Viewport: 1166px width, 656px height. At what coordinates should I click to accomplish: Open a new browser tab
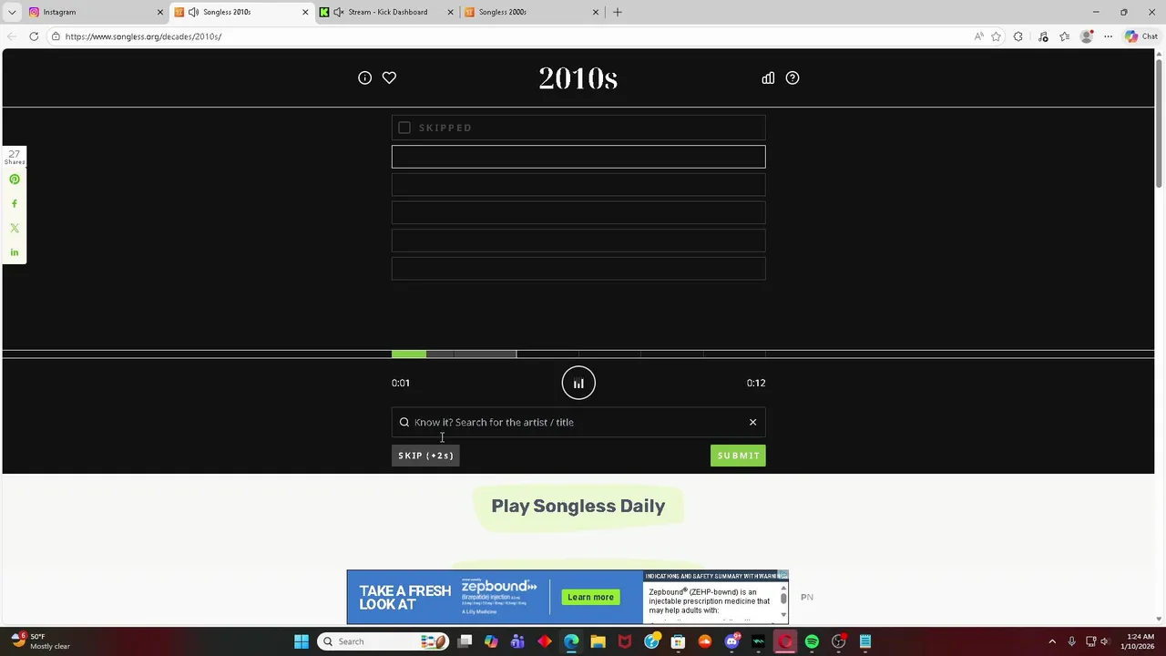[618, 12]
